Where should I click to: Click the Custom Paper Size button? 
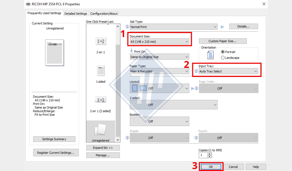[x=223, y=41]
